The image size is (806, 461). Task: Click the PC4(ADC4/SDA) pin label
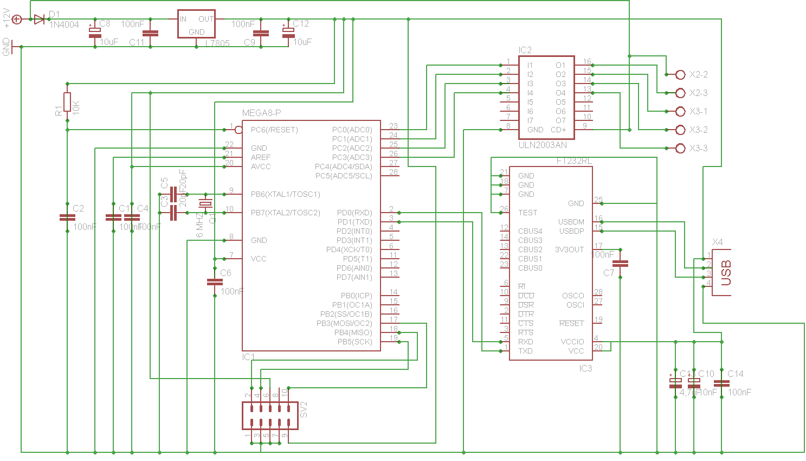344,167
